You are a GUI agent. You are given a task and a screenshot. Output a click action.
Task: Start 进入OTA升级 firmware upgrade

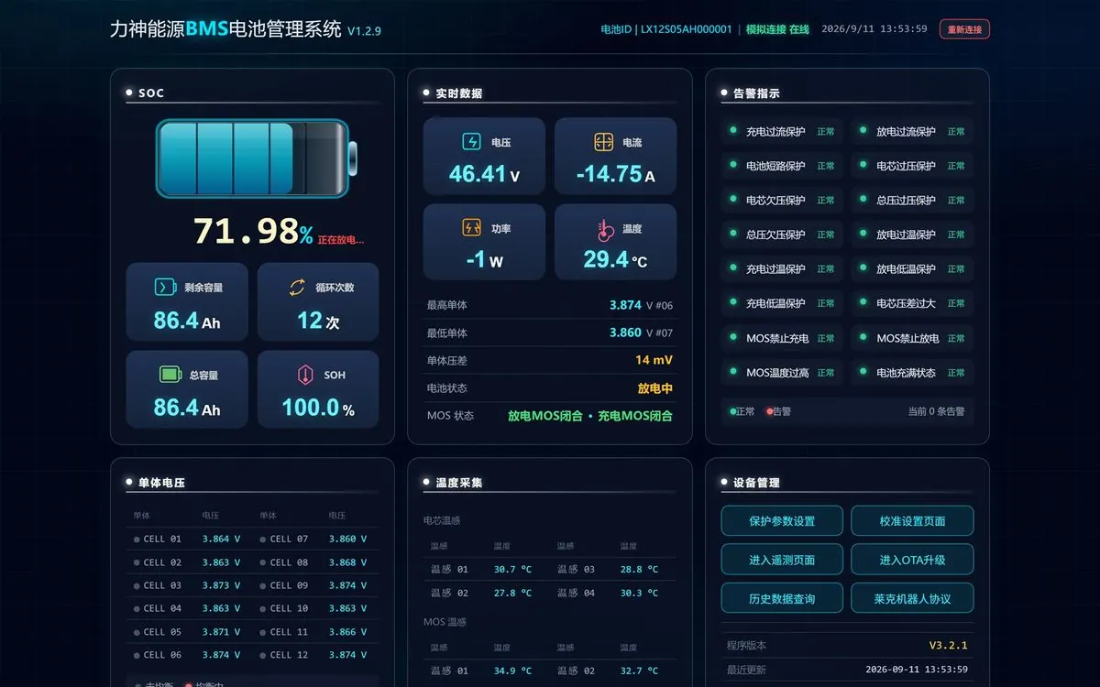click(912, 560)
